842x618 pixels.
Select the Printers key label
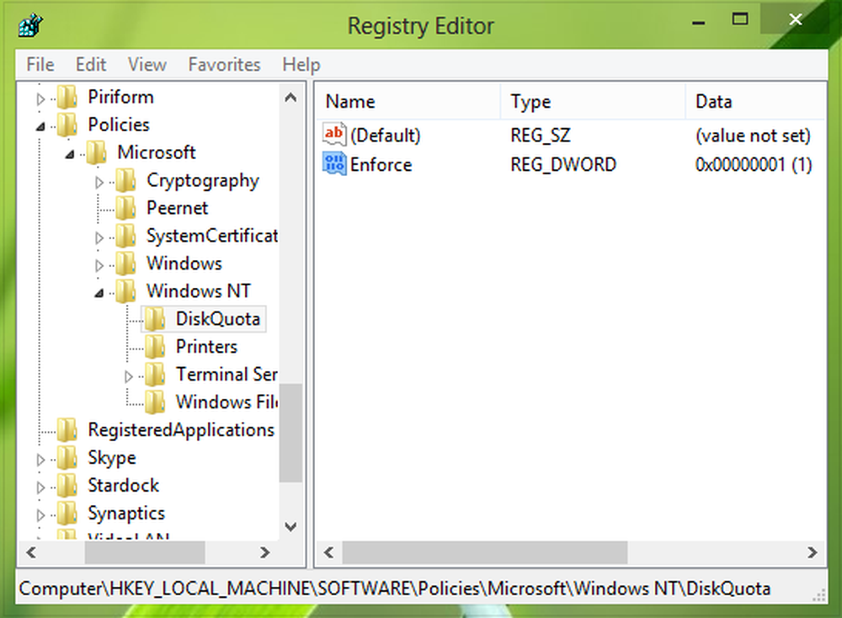(207, 347)
